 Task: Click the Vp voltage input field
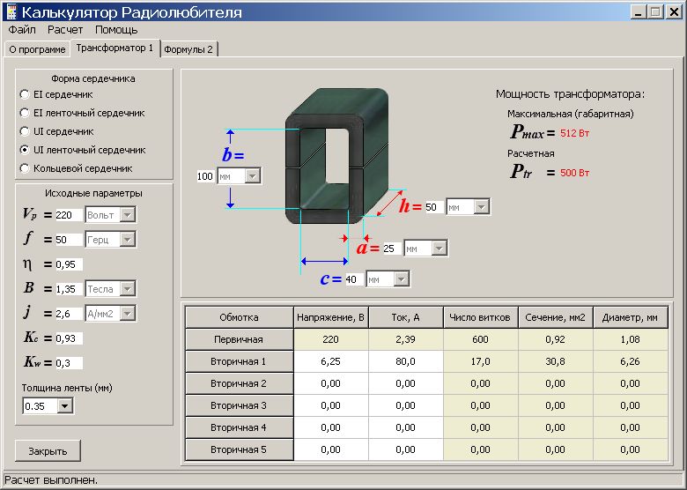tap(69, 215)
